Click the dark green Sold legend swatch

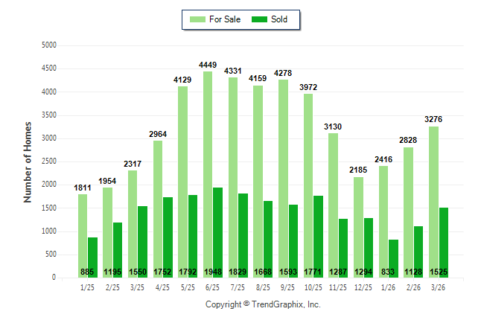tap(260, 19)
